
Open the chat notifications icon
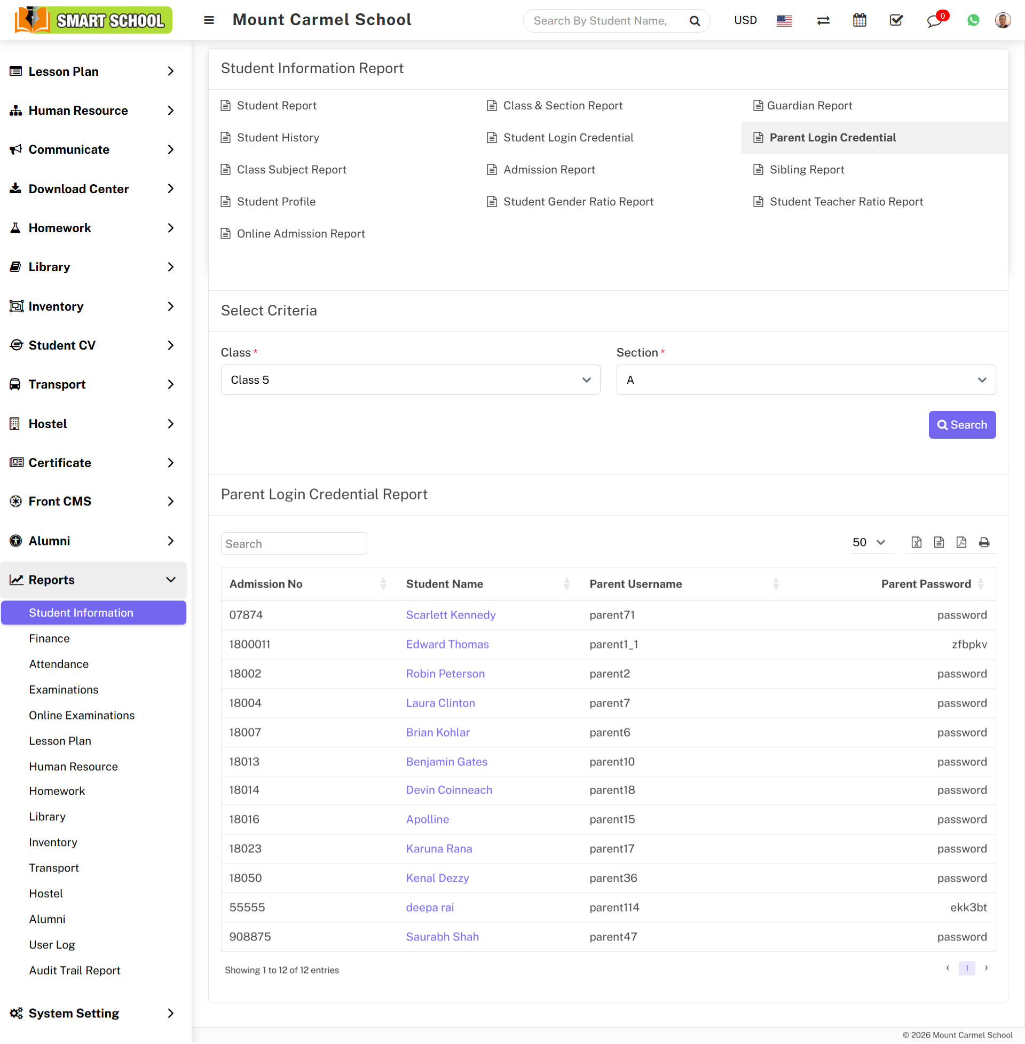[x=934, y=20]
